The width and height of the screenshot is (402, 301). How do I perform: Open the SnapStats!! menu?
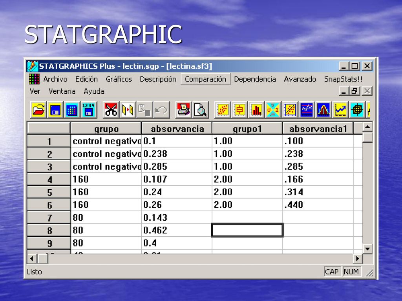click(343, 79)
